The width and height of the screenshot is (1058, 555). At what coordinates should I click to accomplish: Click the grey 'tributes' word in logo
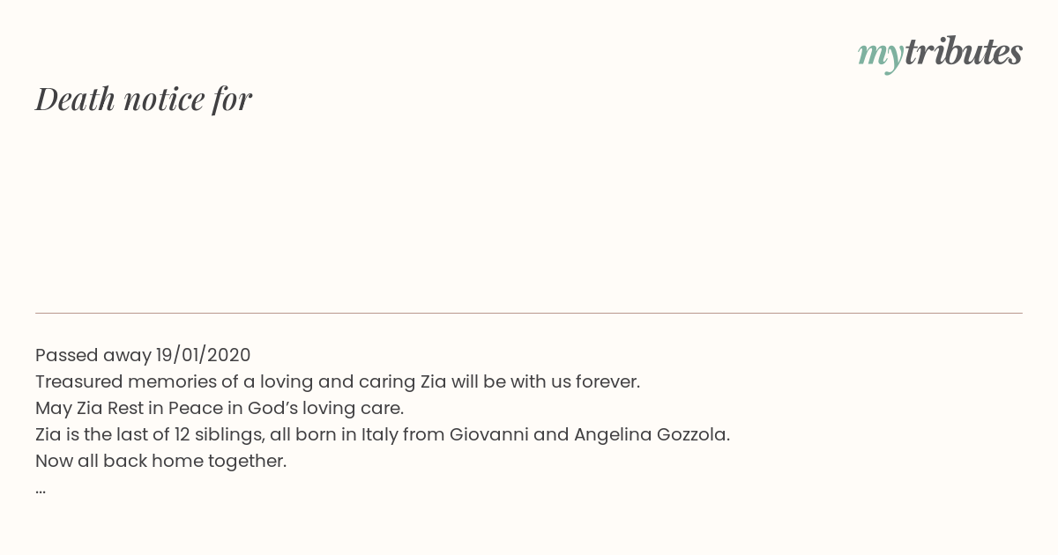pos(964,52)
